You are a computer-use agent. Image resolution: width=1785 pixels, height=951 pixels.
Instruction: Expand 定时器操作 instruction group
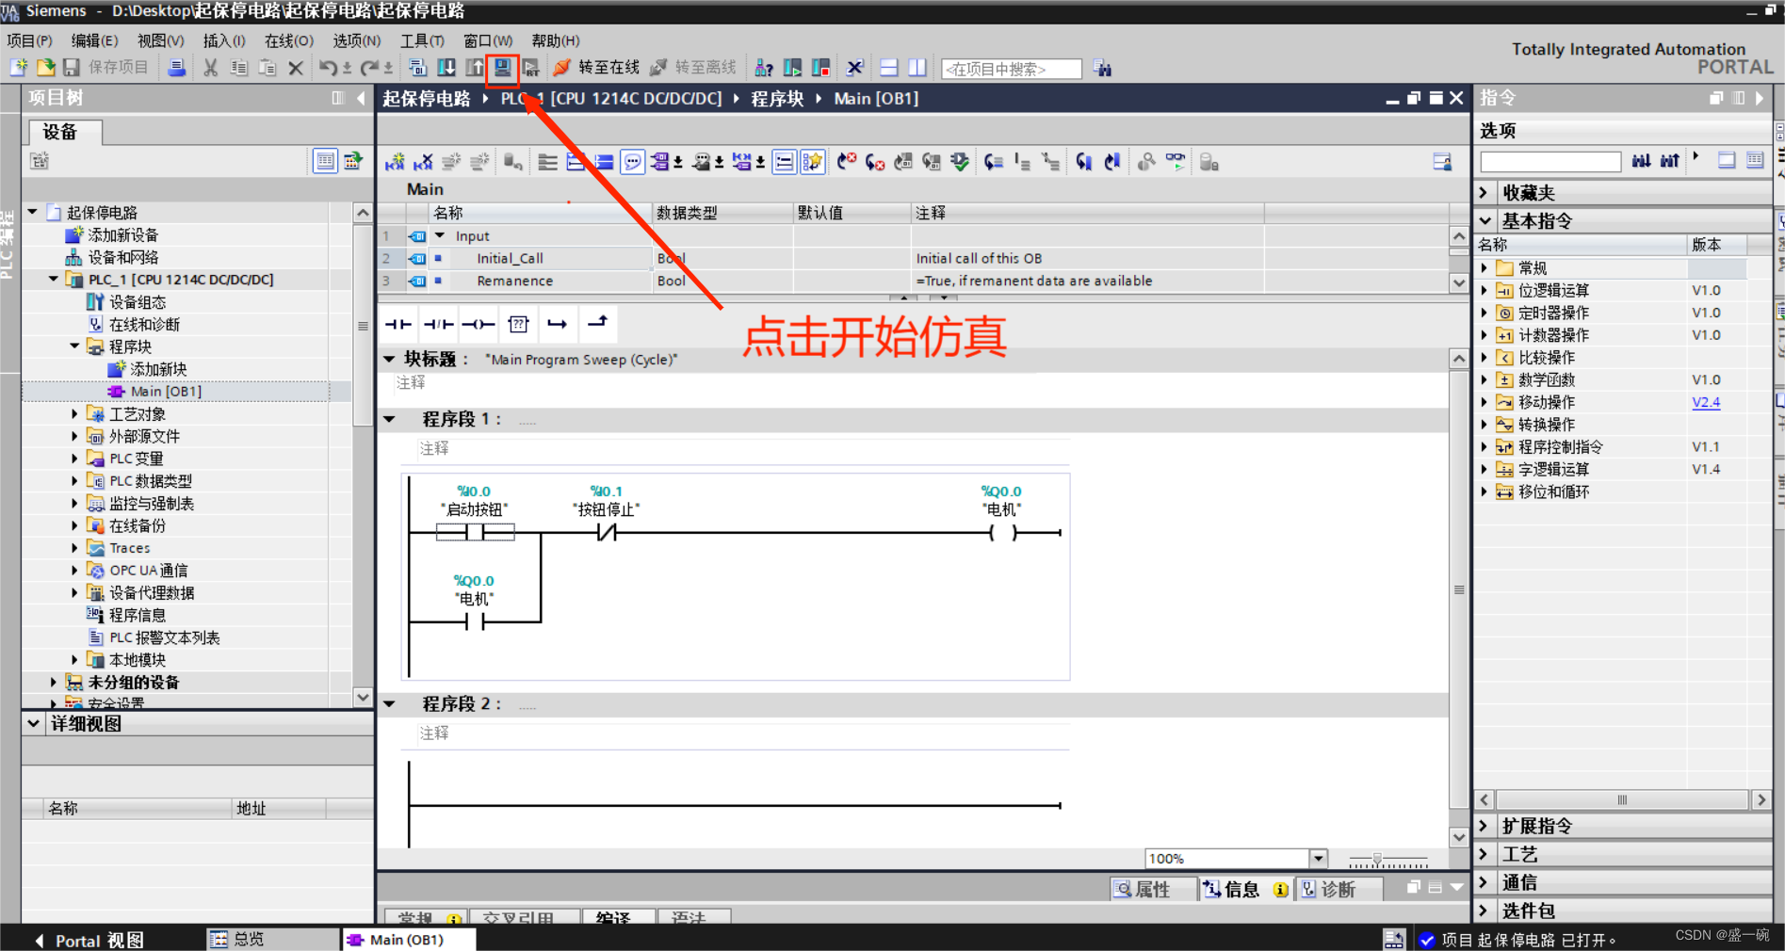click(1485, 313)
